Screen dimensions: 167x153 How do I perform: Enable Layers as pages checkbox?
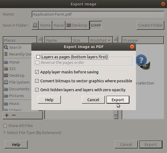38,57
